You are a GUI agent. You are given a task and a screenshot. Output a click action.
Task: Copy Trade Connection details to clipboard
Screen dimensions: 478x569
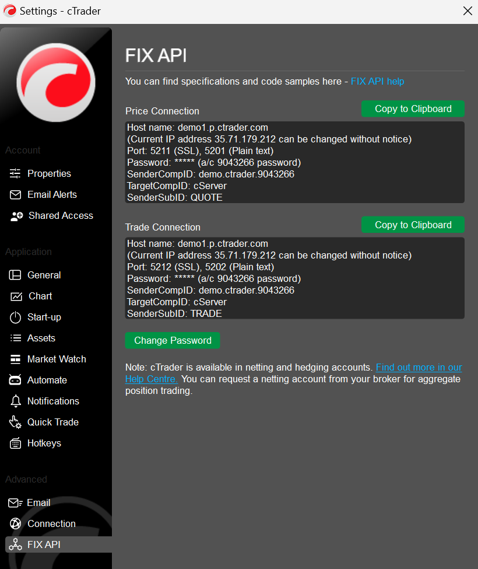click(413, 225)
